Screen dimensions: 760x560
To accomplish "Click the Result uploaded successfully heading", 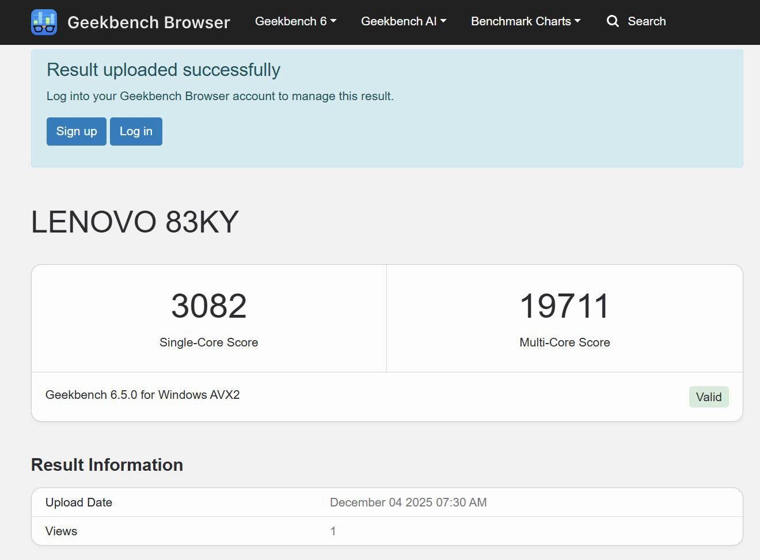I will (x=163, y=70).
